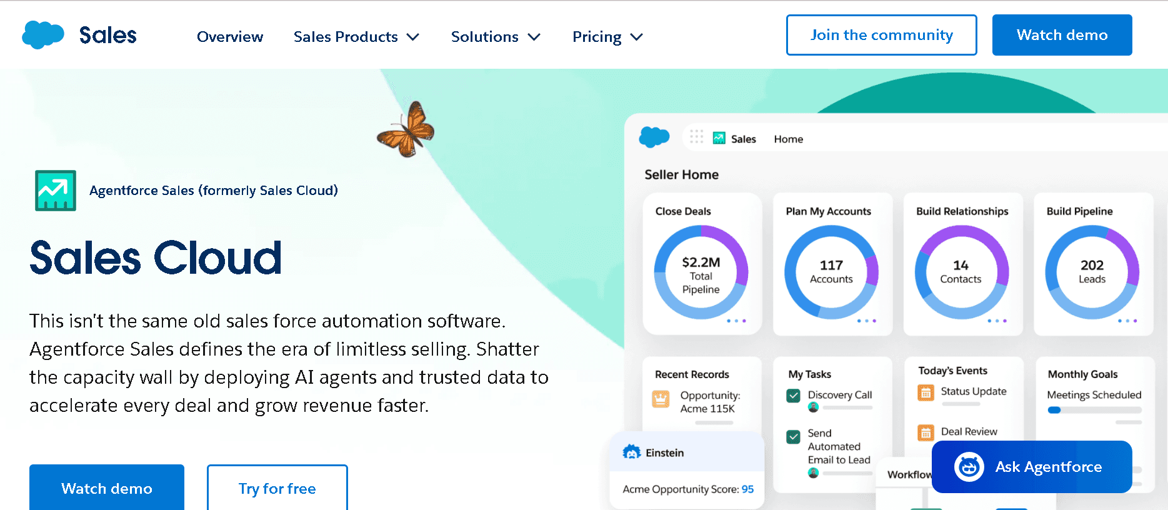Click the Status Update calendar icon
The width and height of the screenshot is (1168, 510).
click(926, 392)
